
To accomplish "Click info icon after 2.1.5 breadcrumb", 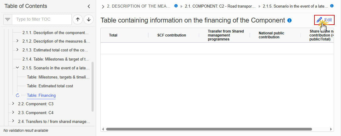I will click(332, 6).
